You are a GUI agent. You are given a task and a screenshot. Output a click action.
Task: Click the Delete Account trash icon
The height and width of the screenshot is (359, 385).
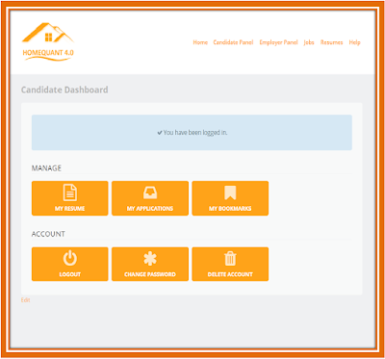point(230,259)
